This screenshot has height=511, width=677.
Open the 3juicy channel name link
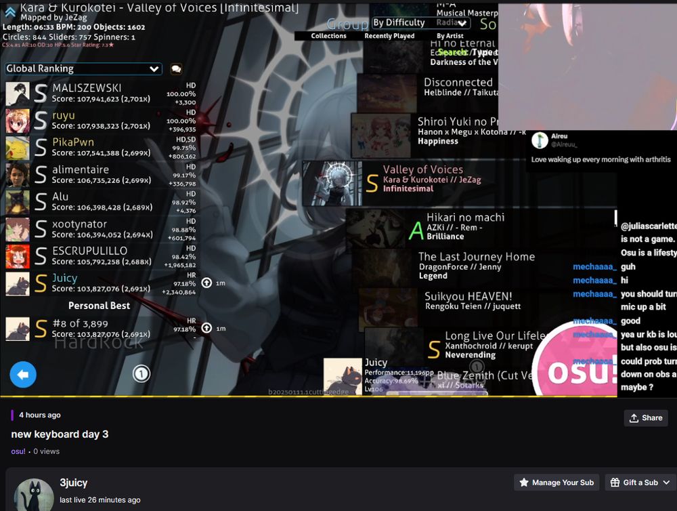[x=73, y=483]
